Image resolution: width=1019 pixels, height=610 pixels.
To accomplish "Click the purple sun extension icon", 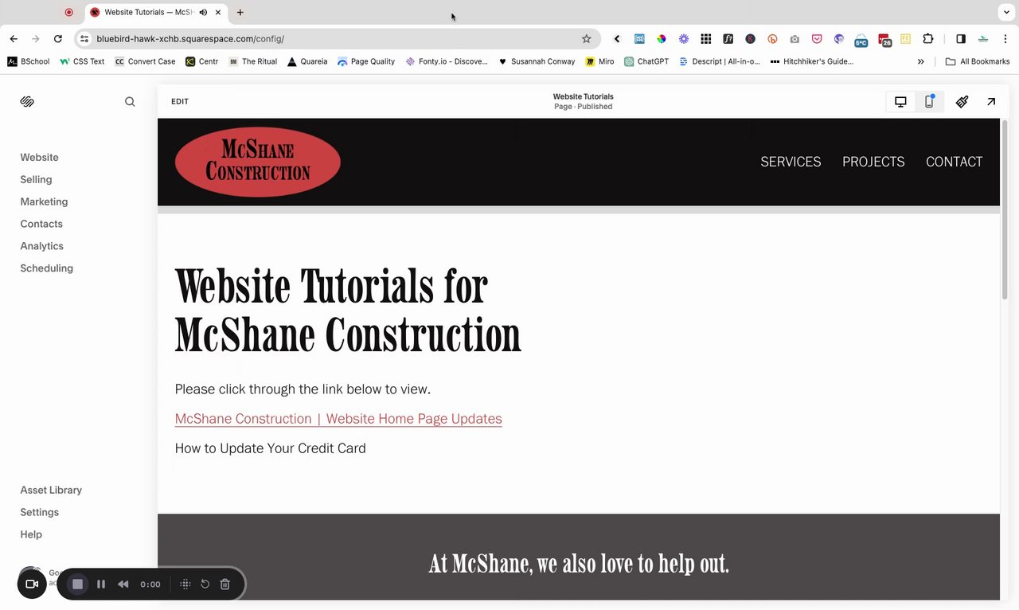I will pos(684,38).
